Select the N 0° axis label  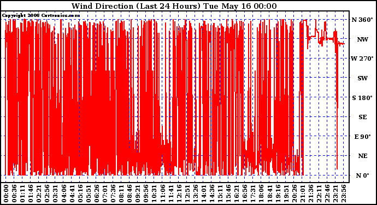click(362, 175)
